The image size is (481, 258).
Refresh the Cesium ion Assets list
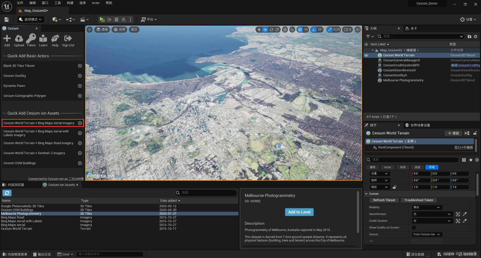7,193
